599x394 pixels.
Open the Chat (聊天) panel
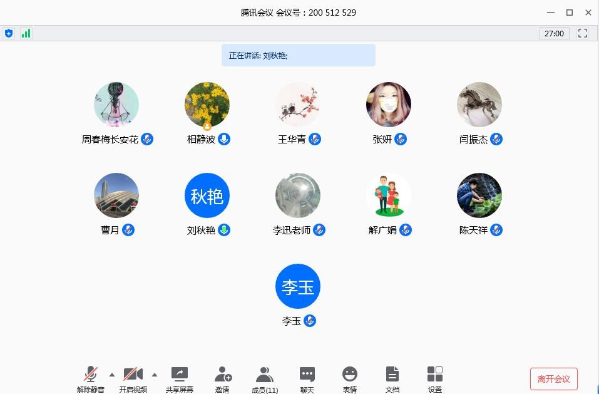click(x=307, y=375)
